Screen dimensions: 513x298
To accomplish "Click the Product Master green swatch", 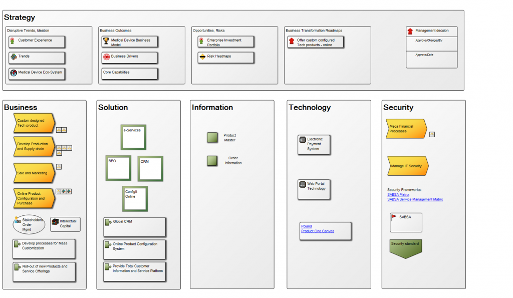I will tap(212, 137).
